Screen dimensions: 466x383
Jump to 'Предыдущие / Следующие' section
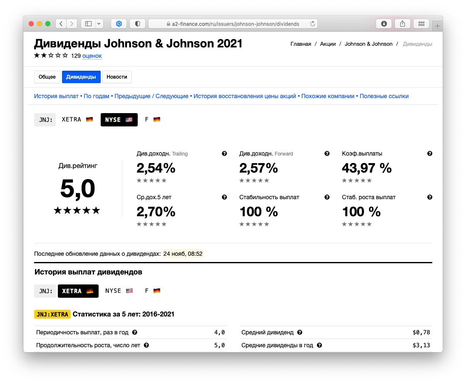click(x=151, y=96)
